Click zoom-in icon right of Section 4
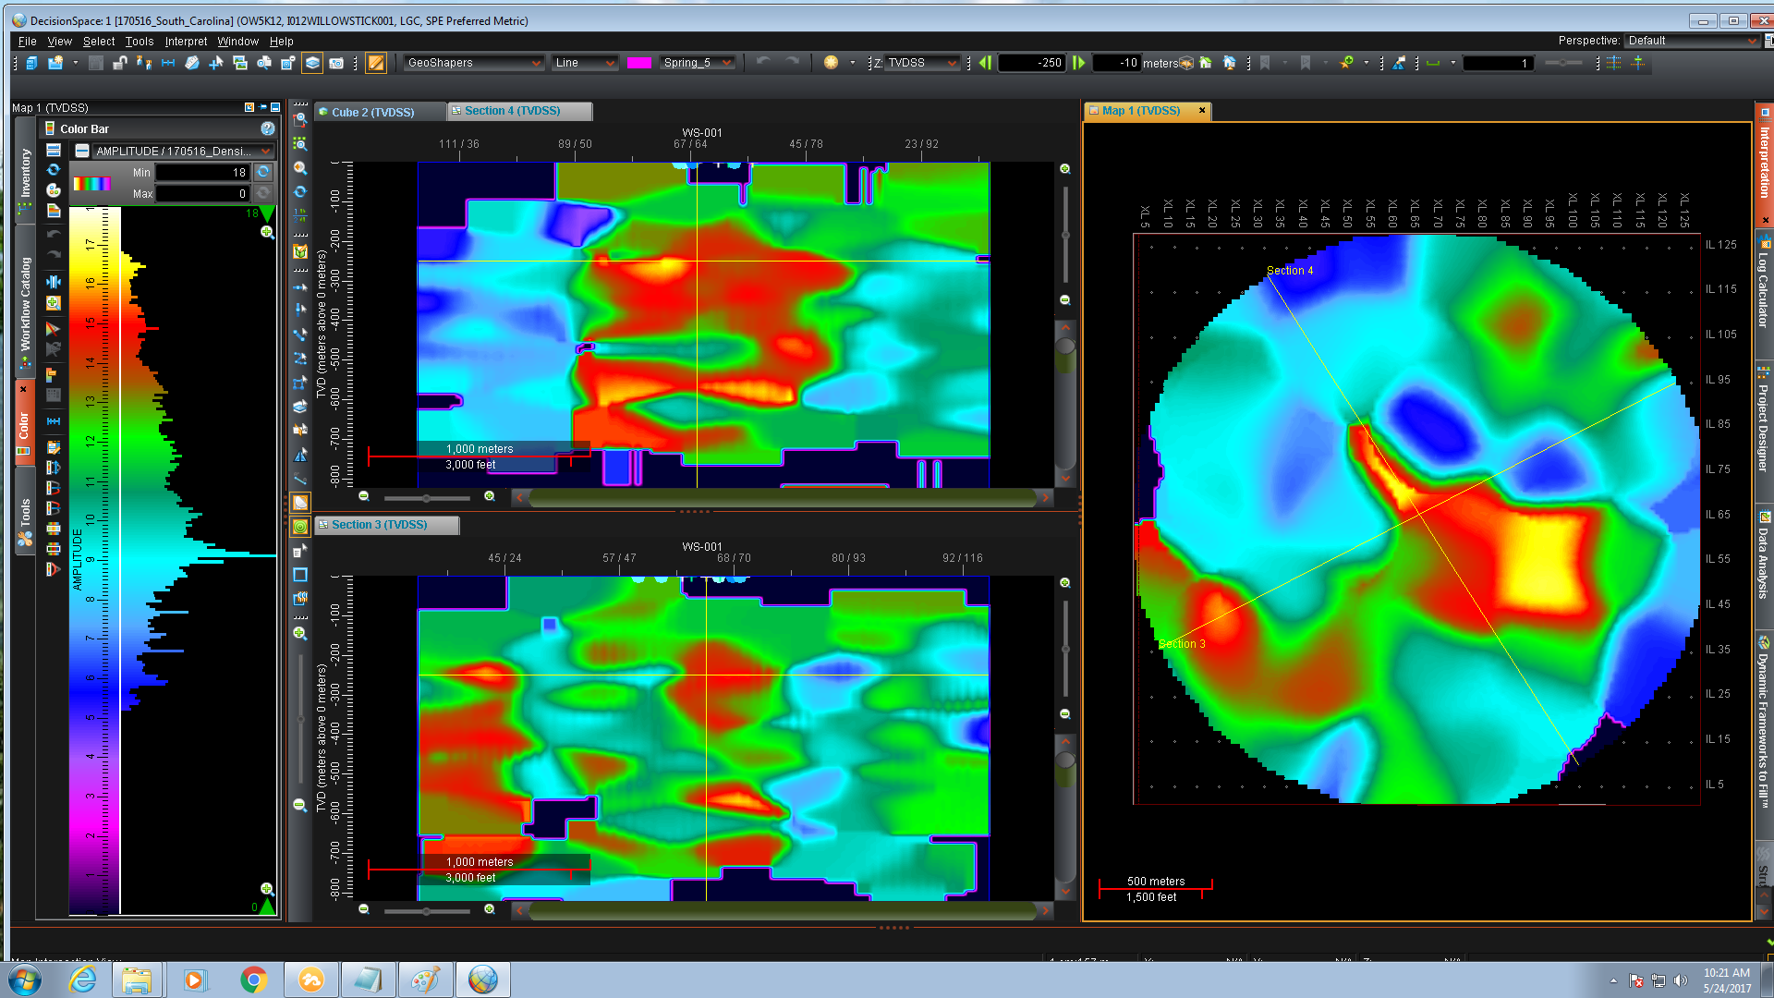The height and width of the screenshot is (998, 1774). click(x=1065, y=169)
